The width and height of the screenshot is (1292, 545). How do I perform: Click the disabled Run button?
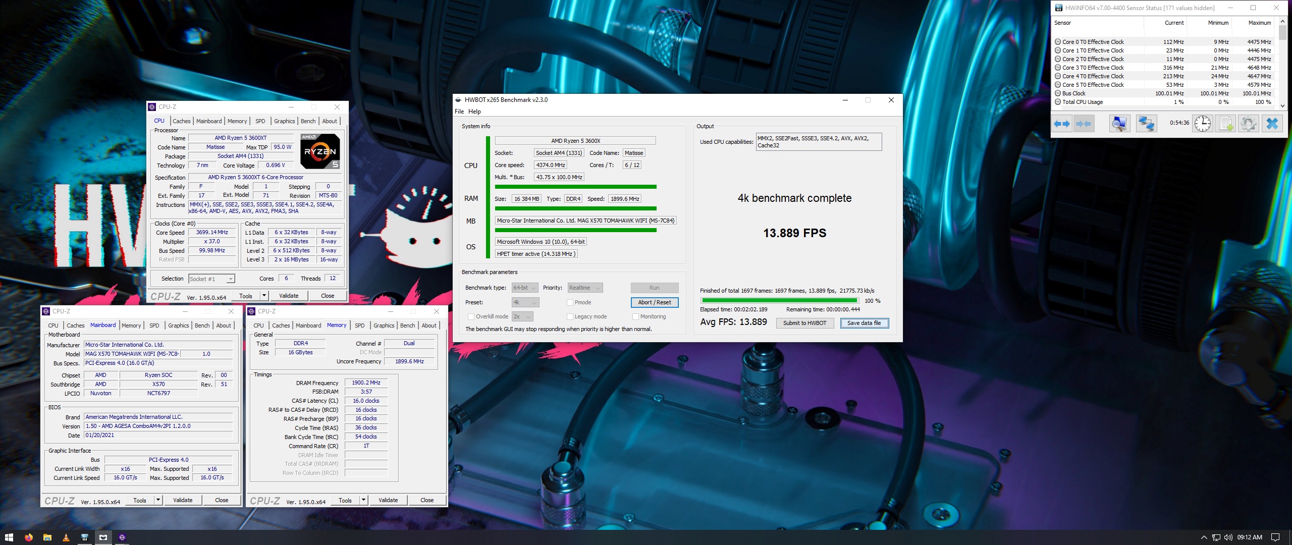click(655, 288)
